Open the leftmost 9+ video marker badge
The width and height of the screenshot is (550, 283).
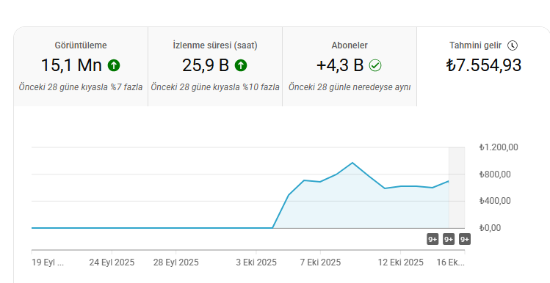(433, 239)
